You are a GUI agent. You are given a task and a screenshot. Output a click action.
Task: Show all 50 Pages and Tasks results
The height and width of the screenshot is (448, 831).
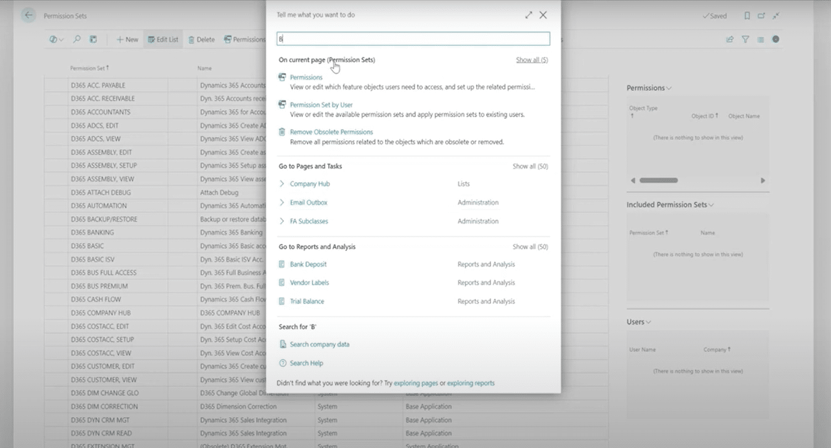pos(530,166)
